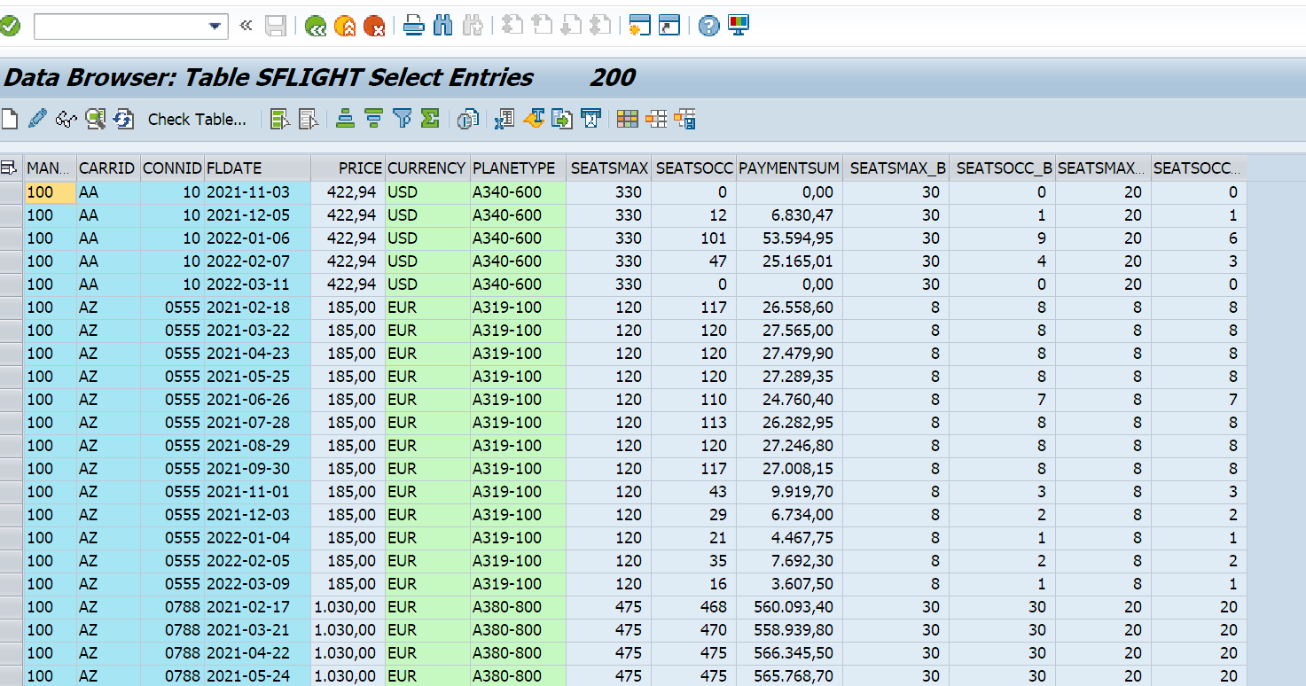Create a new session with the session icon
This screenshot has width=1306, height=686.
pos(640,26)
